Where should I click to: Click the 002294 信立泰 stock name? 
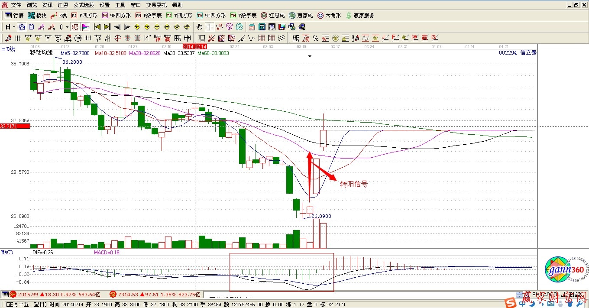517,53
